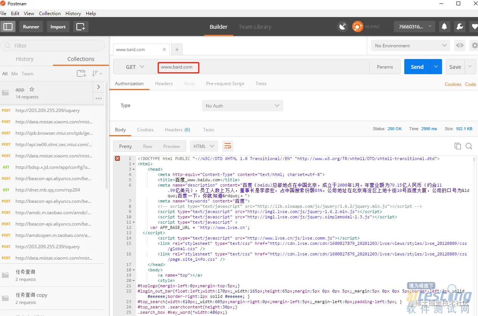Select the request Tests tab
Viewport: 478px width, 316px height.
coord(261,84)
